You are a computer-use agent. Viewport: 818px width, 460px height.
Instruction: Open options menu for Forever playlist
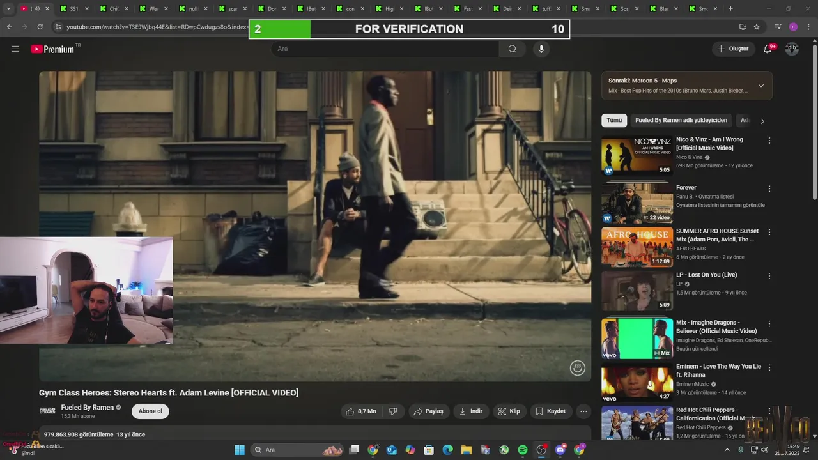coord(769,189)
